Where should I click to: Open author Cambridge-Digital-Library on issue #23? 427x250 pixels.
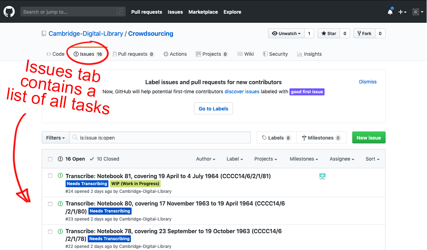145,219
